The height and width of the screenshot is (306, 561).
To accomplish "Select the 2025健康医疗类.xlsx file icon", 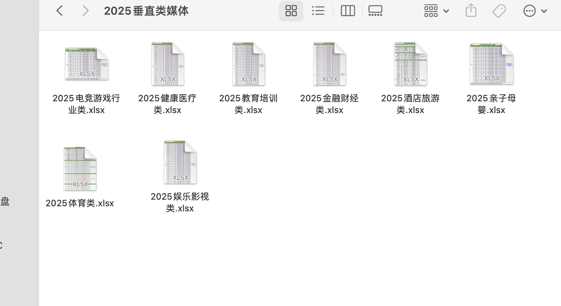I will 168,64.
